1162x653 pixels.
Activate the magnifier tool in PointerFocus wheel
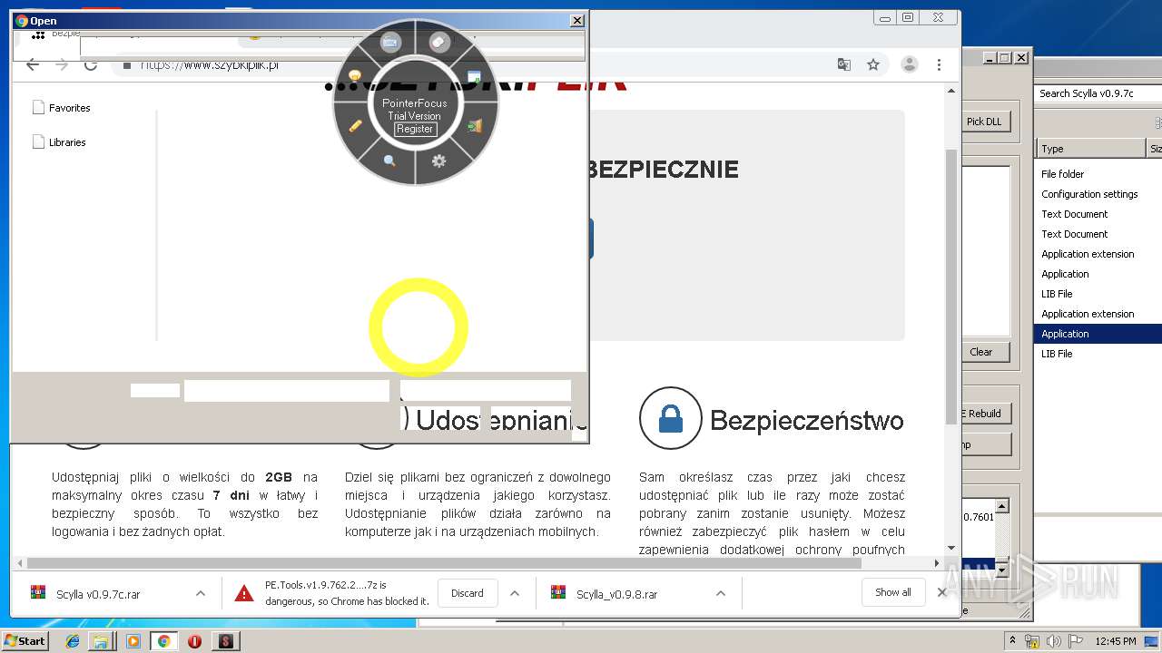[389, 161]
